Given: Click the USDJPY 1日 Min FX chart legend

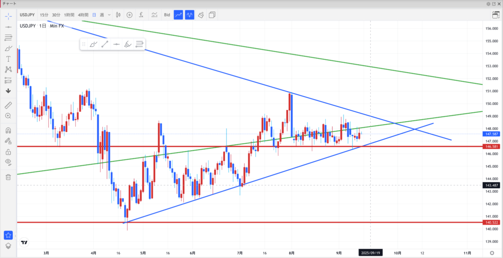Looking at the screenshot, I should [x=42, y=26].
